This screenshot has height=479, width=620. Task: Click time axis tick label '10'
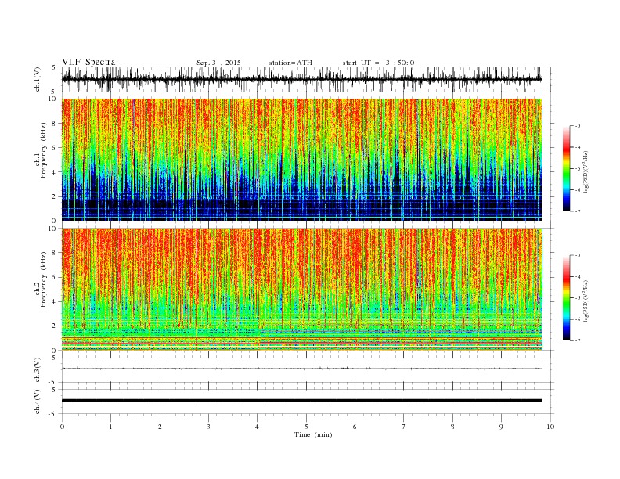coord(550,427)
